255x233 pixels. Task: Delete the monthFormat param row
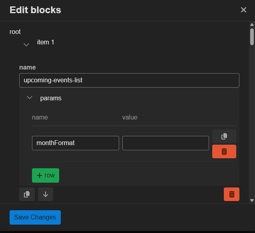[224, 151]
